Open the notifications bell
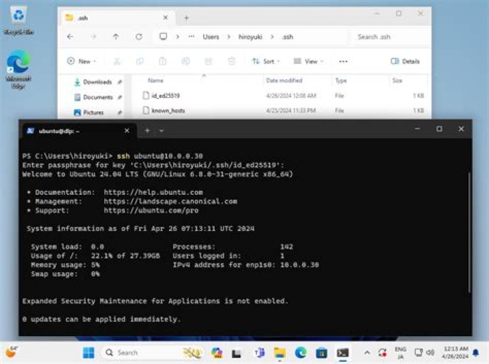 point(475,352)
